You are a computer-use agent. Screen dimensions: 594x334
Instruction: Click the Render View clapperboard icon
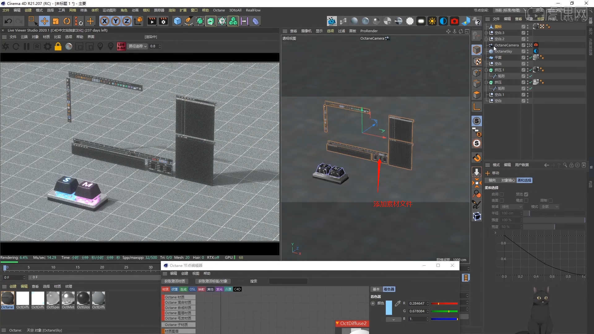click(152, 21)
